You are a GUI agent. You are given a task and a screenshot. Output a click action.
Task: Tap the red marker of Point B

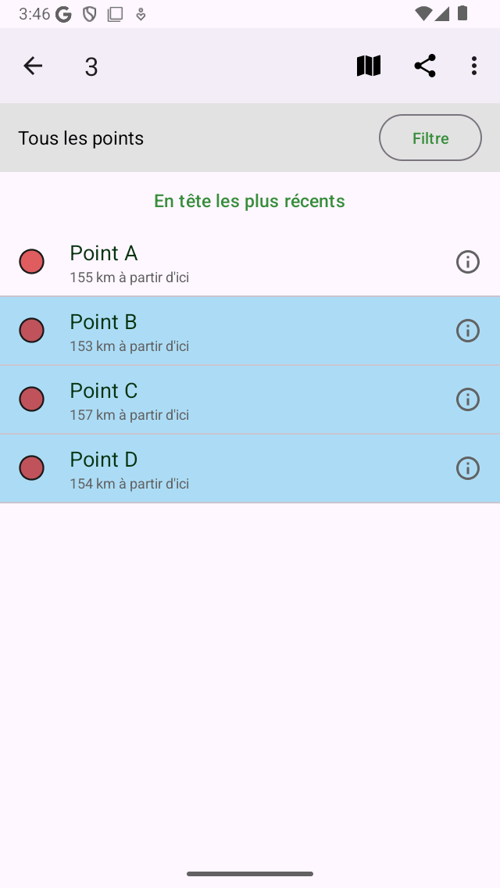coord(31,331)
